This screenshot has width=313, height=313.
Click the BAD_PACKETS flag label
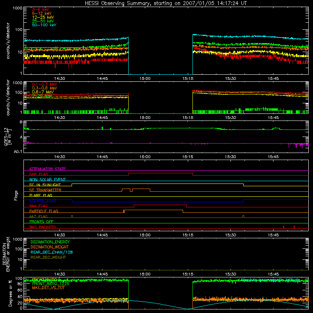(43, 227)
